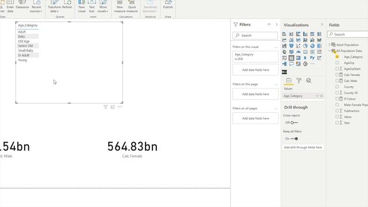Pick the Funnel chart visual
368x207 pixels.
point(292,46)
